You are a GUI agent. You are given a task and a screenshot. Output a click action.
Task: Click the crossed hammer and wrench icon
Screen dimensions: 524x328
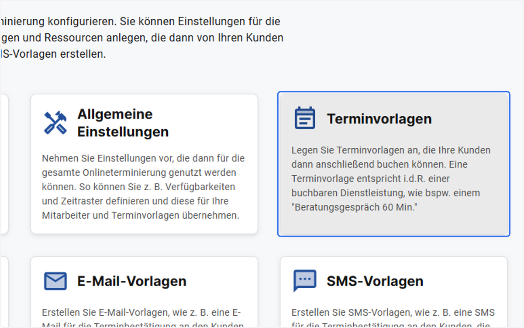(55, 122)
